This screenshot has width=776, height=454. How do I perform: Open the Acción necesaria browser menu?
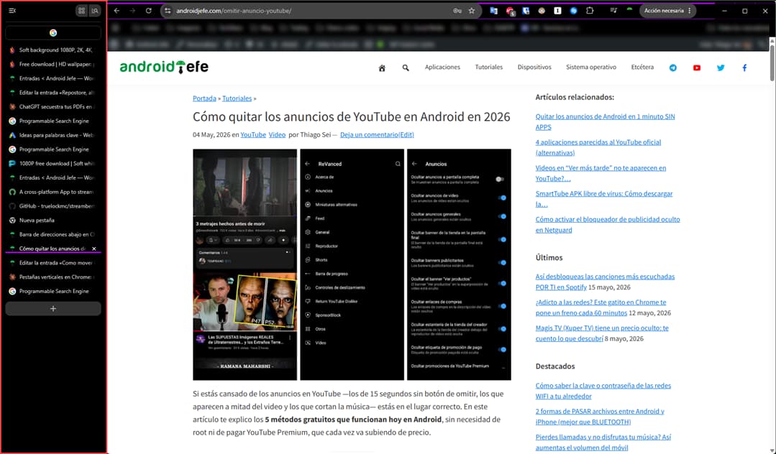667,10
